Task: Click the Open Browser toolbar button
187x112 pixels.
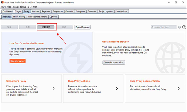Action: [82, 27]
